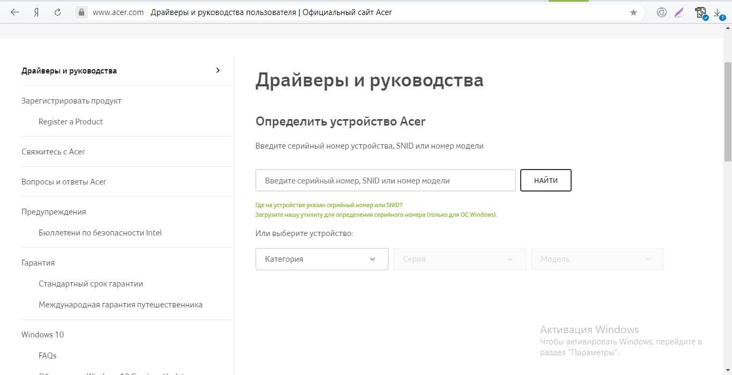Click the @ mail extension icon

(x=661, y=12)
